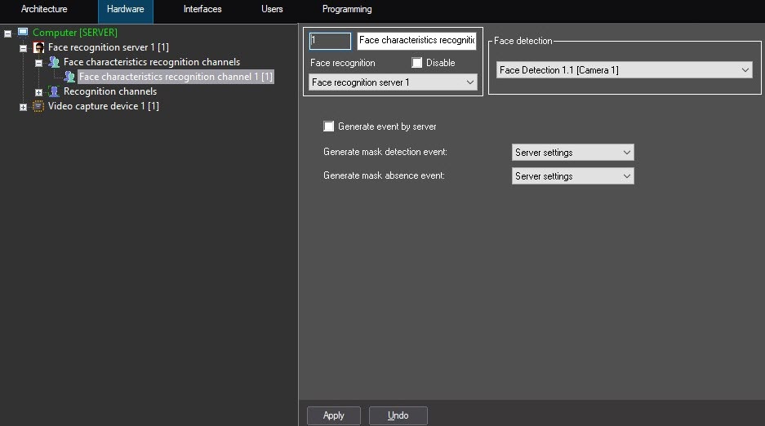Screen dimensions: 765x426
Task: Expand the Video capture device 1 node
Action: click(x=23, y=107)
